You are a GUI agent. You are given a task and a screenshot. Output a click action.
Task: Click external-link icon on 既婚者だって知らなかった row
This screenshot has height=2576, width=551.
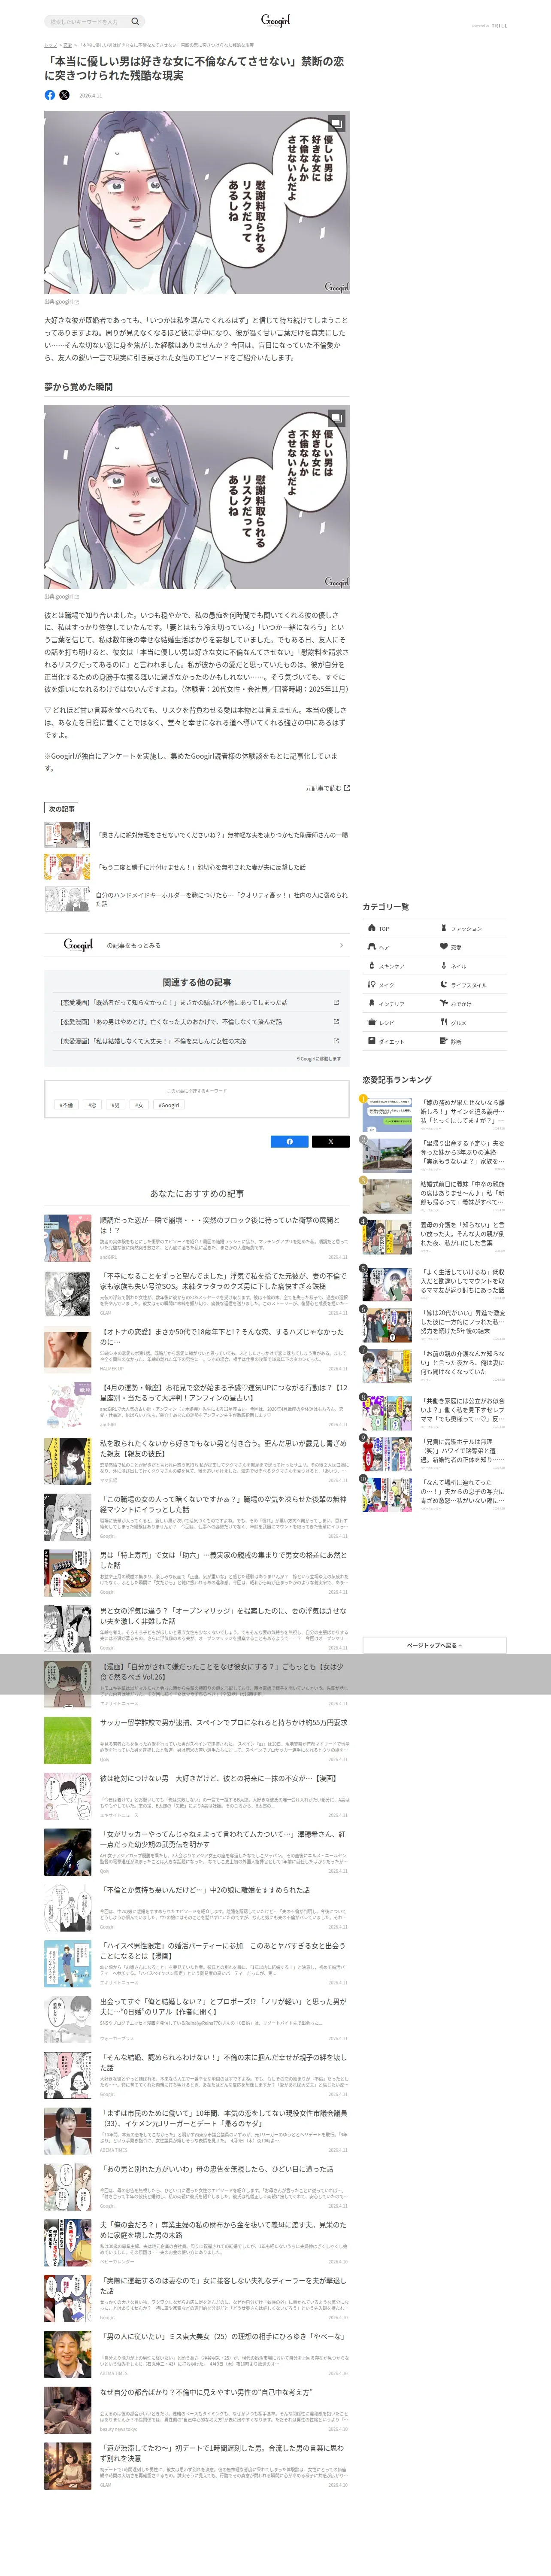[336, 1002]
